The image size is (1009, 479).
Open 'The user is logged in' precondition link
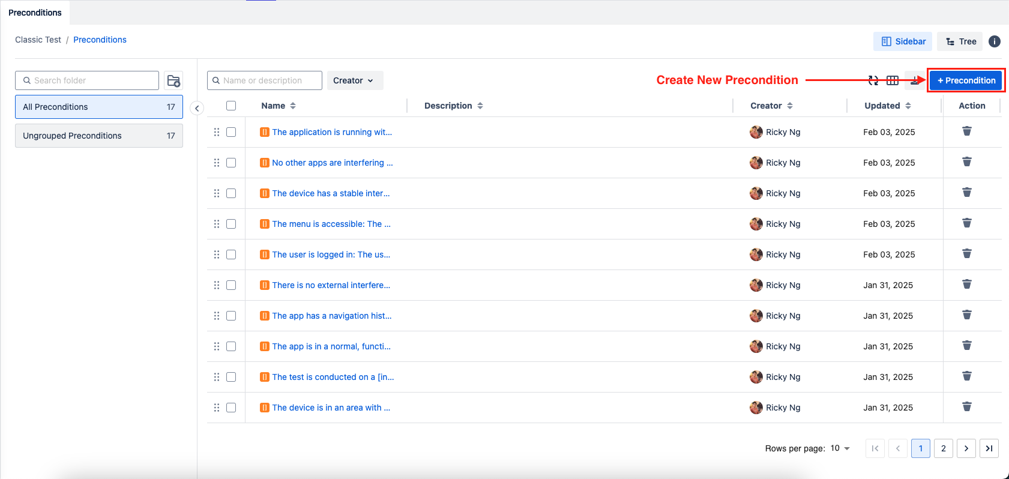coord(331,255)
